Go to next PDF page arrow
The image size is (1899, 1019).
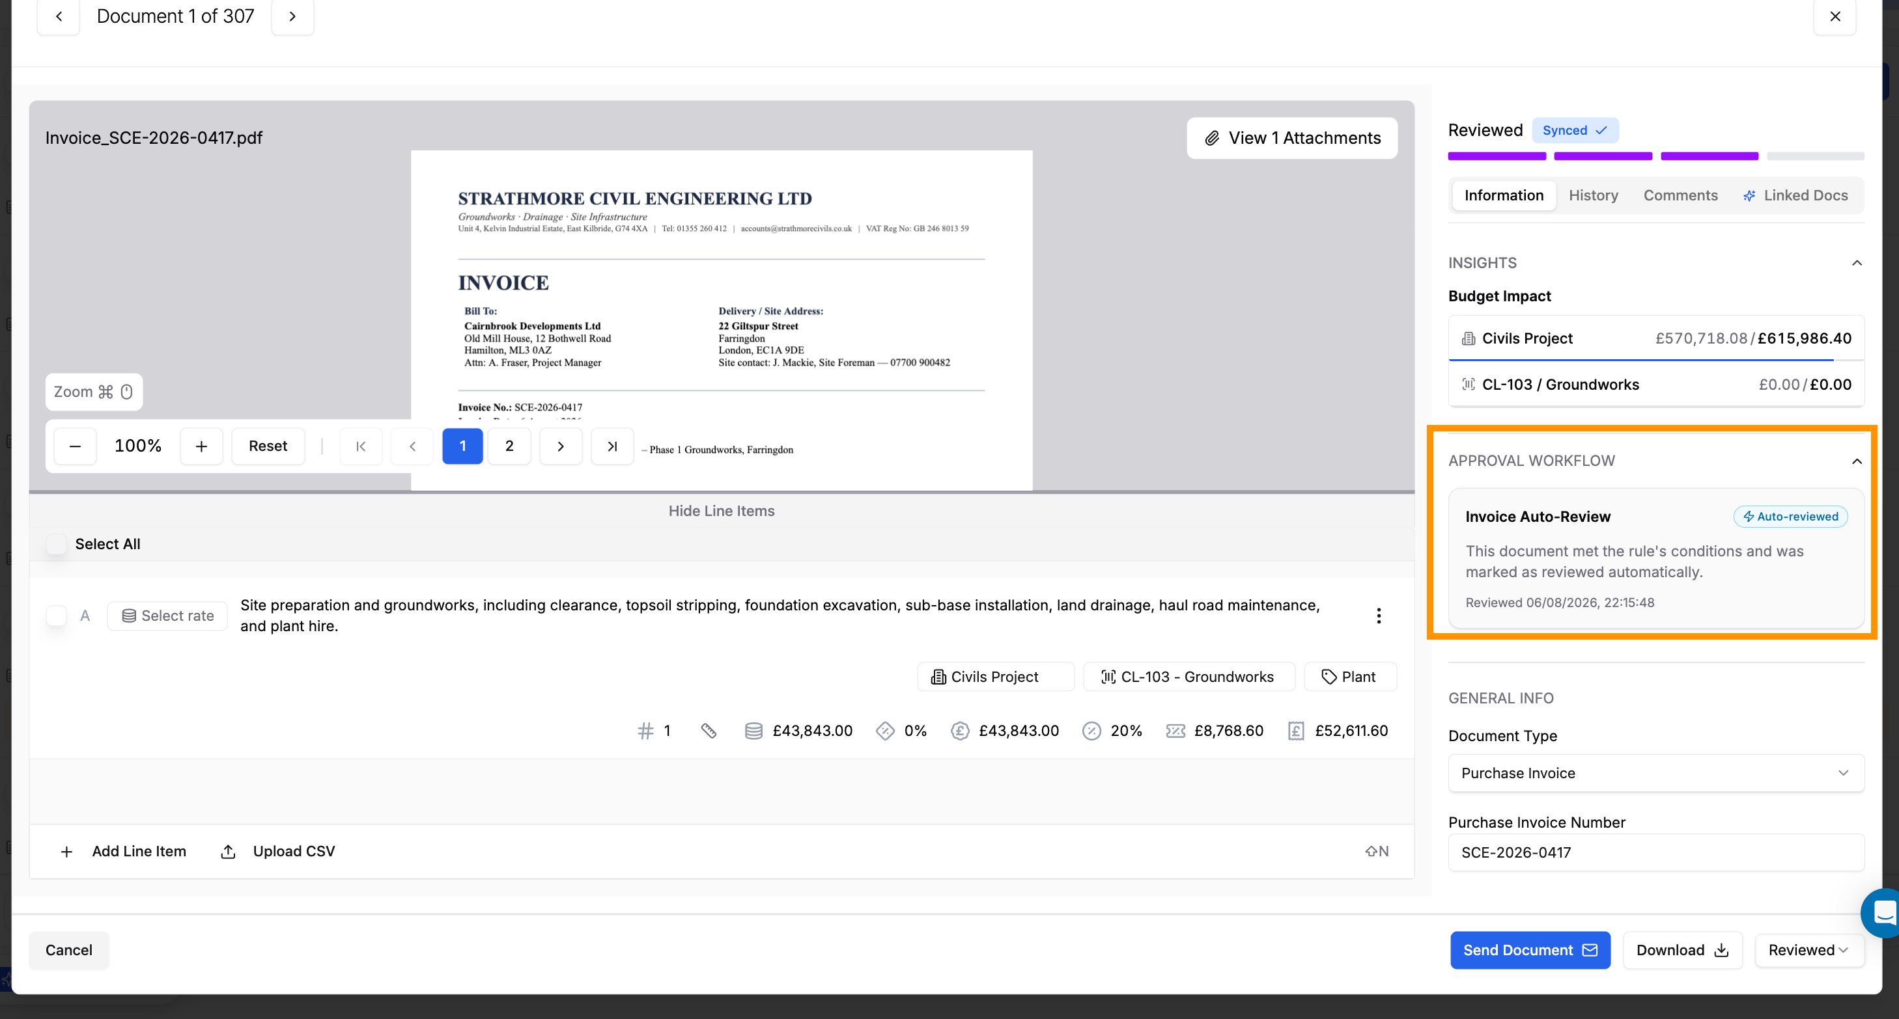(x=561, y=446)
